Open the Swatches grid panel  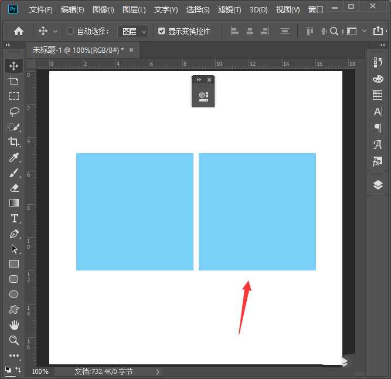(x=378, y=95)
